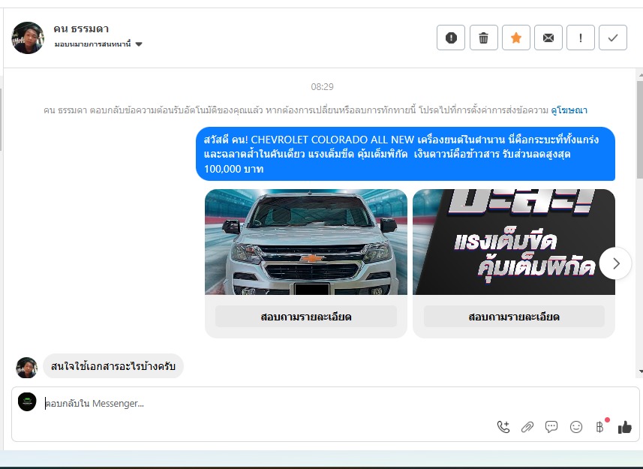Attach a file using the paperclip icon
Viewport: 643px width, 469px height.
tap(527, 427)
